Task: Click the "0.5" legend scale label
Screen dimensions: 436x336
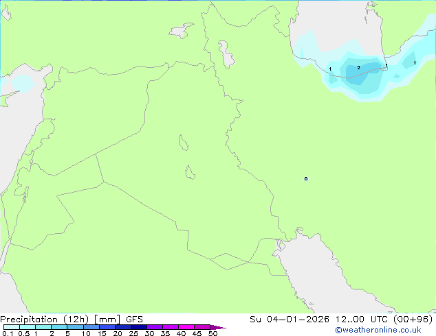Action: point(24,333)
